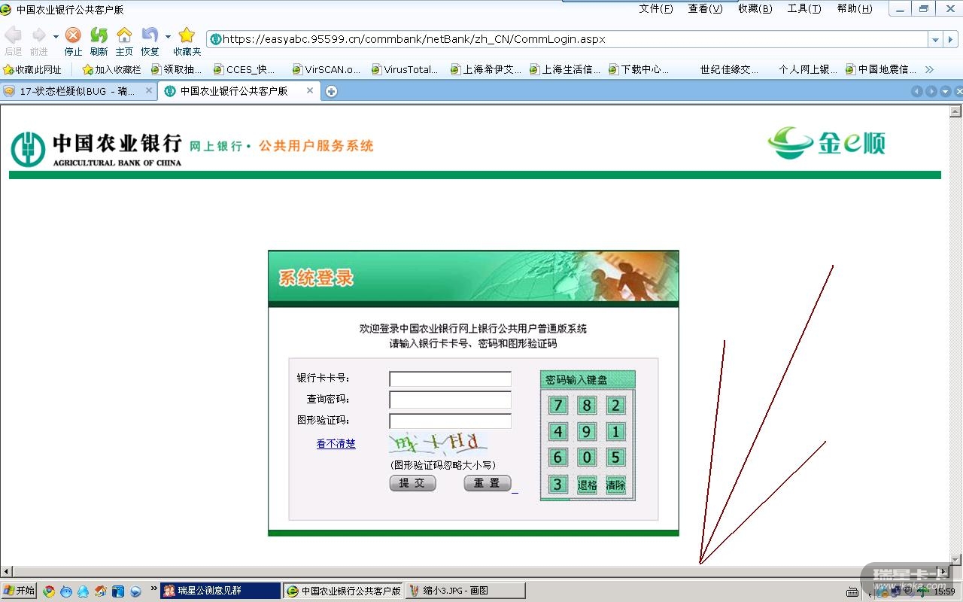Open the VirSCAN.o... bookmark

tap(327, 69)
